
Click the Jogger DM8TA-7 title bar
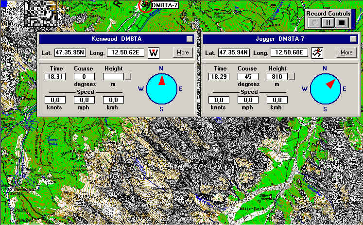[280, 39]
